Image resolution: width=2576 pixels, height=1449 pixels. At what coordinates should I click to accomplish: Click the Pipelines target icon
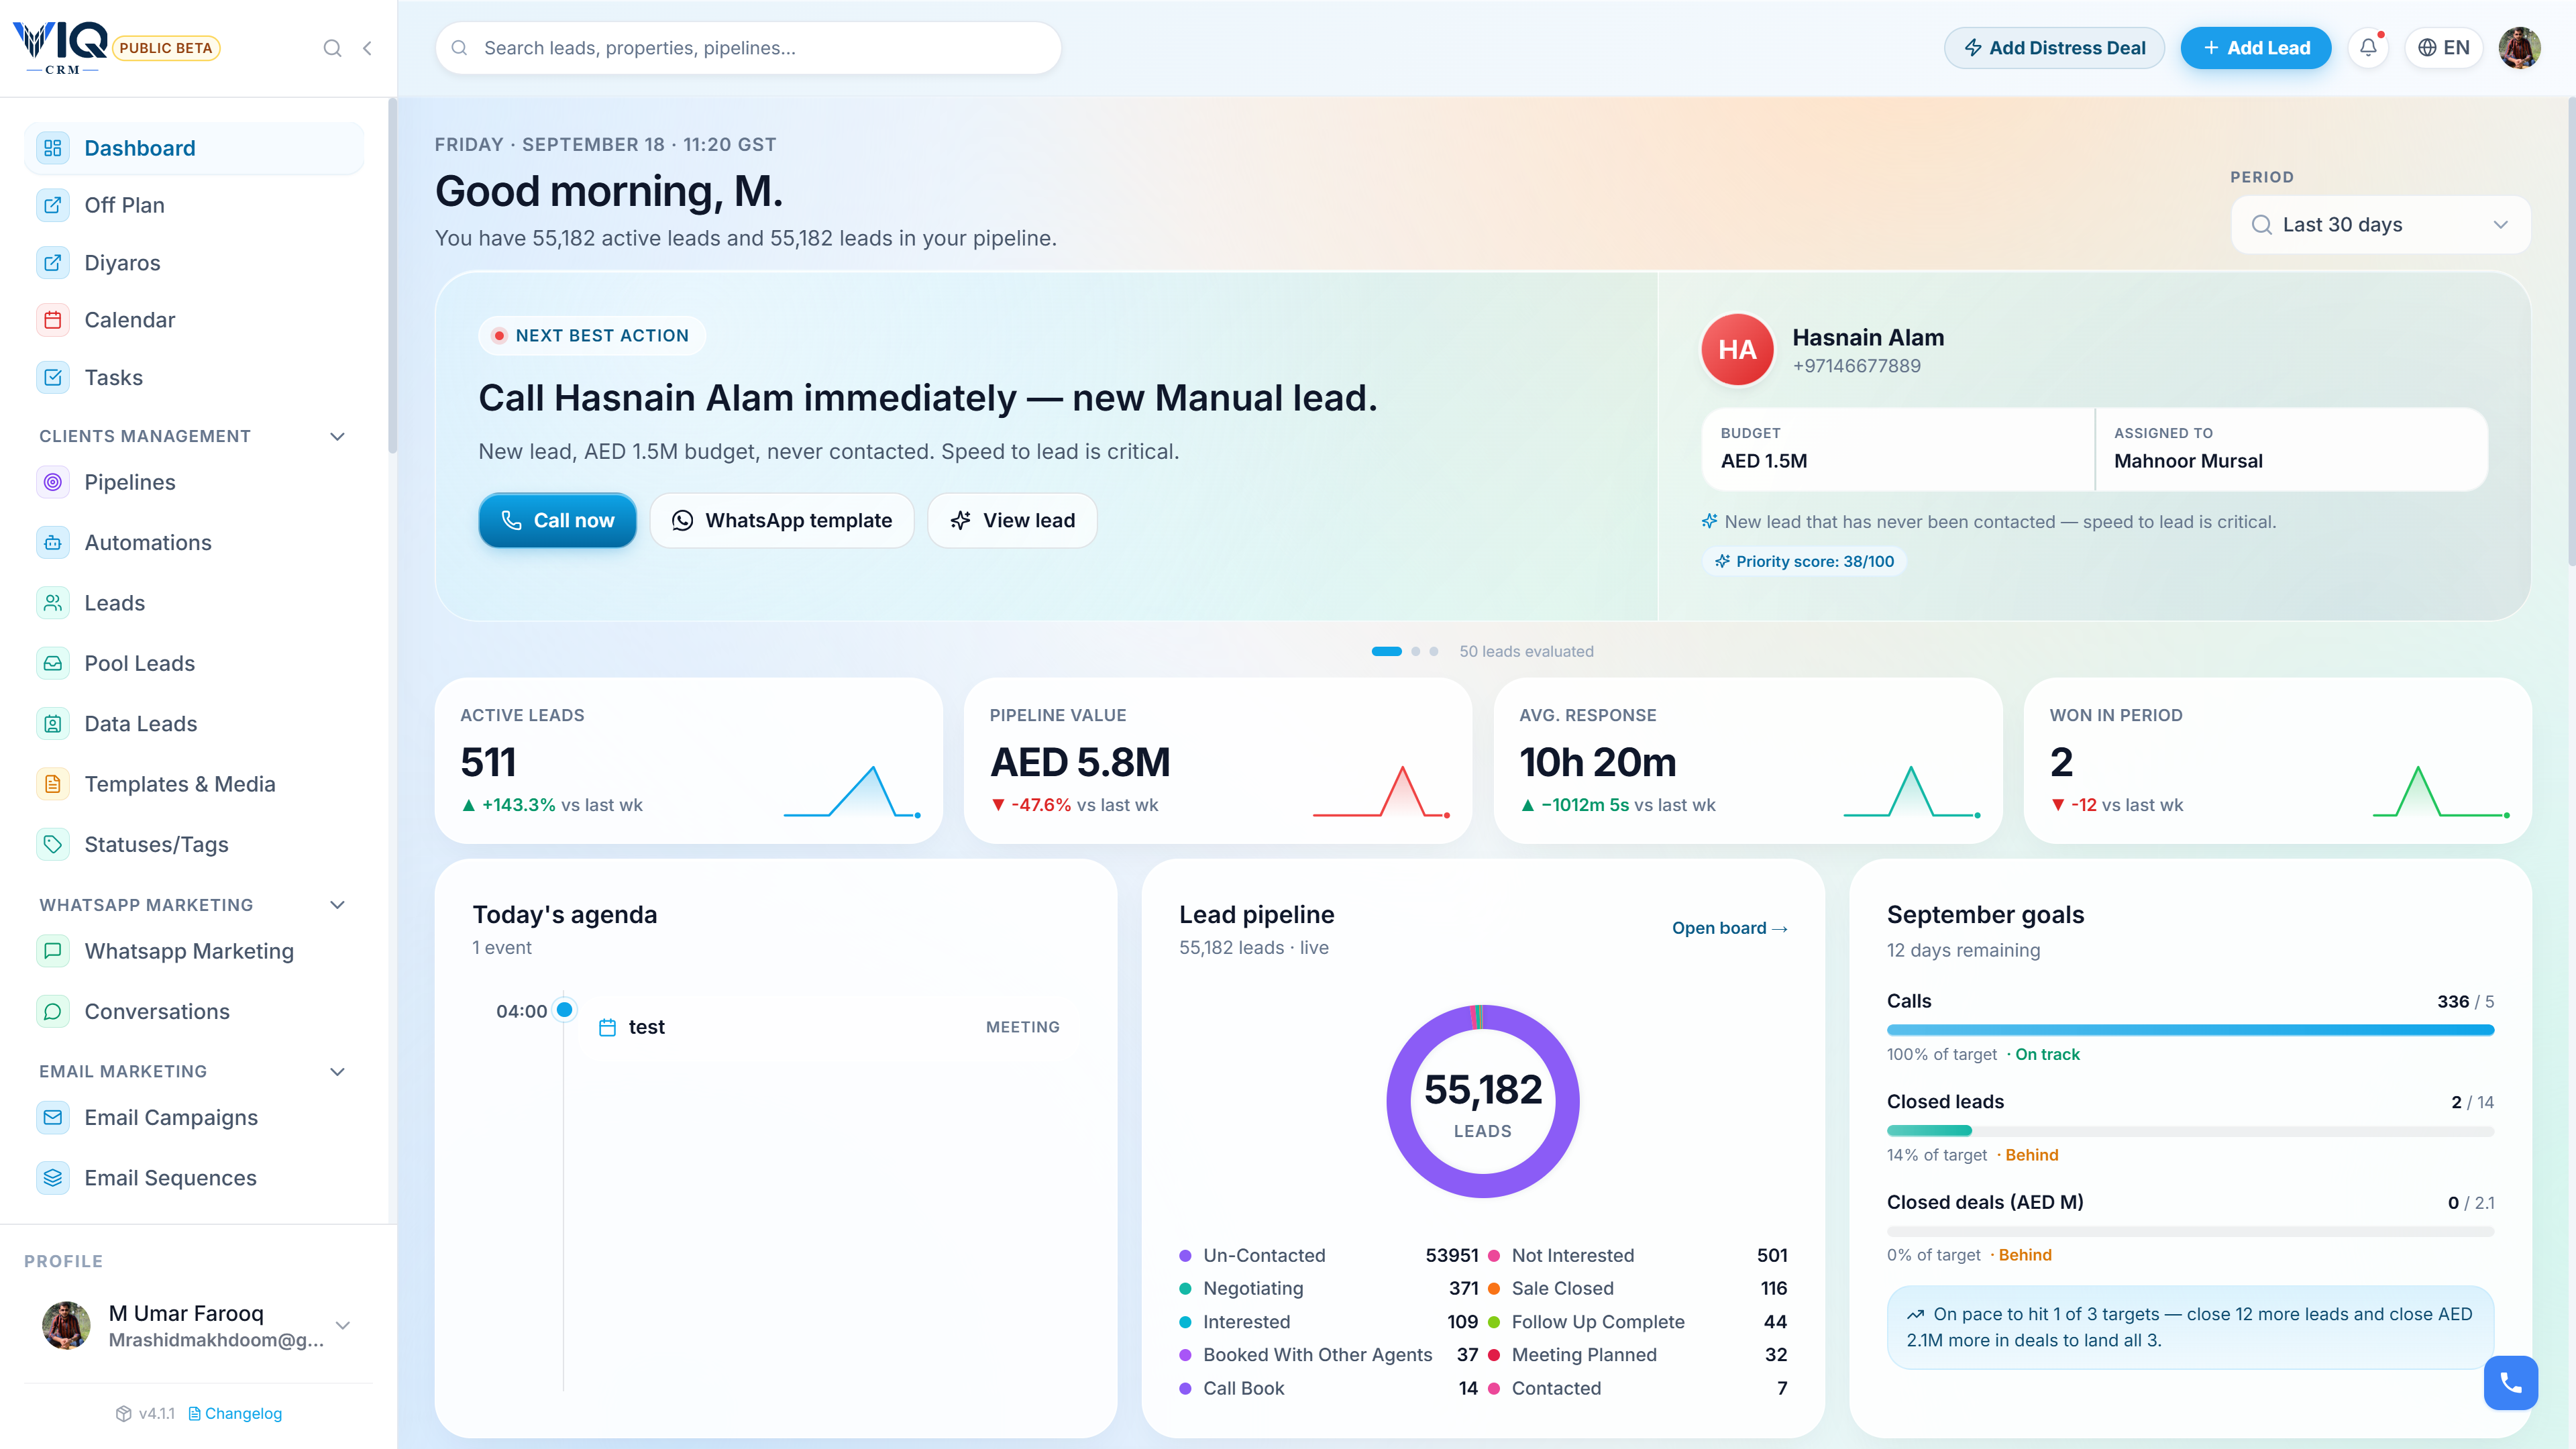coord(53,482)
